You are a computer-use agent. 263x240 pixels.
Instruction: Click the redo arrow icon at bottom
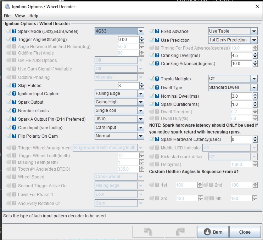tap(181, 232)
